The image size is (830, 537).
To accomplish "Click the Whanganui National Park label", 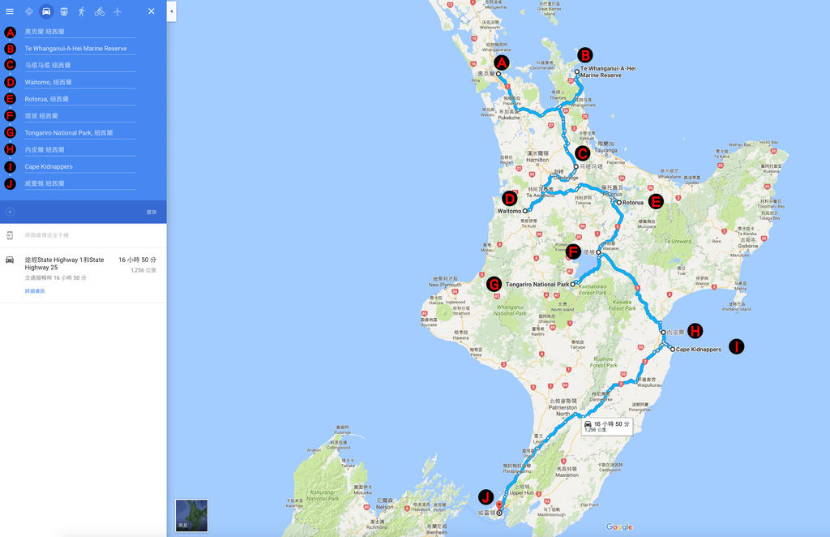I will [510, 311].
